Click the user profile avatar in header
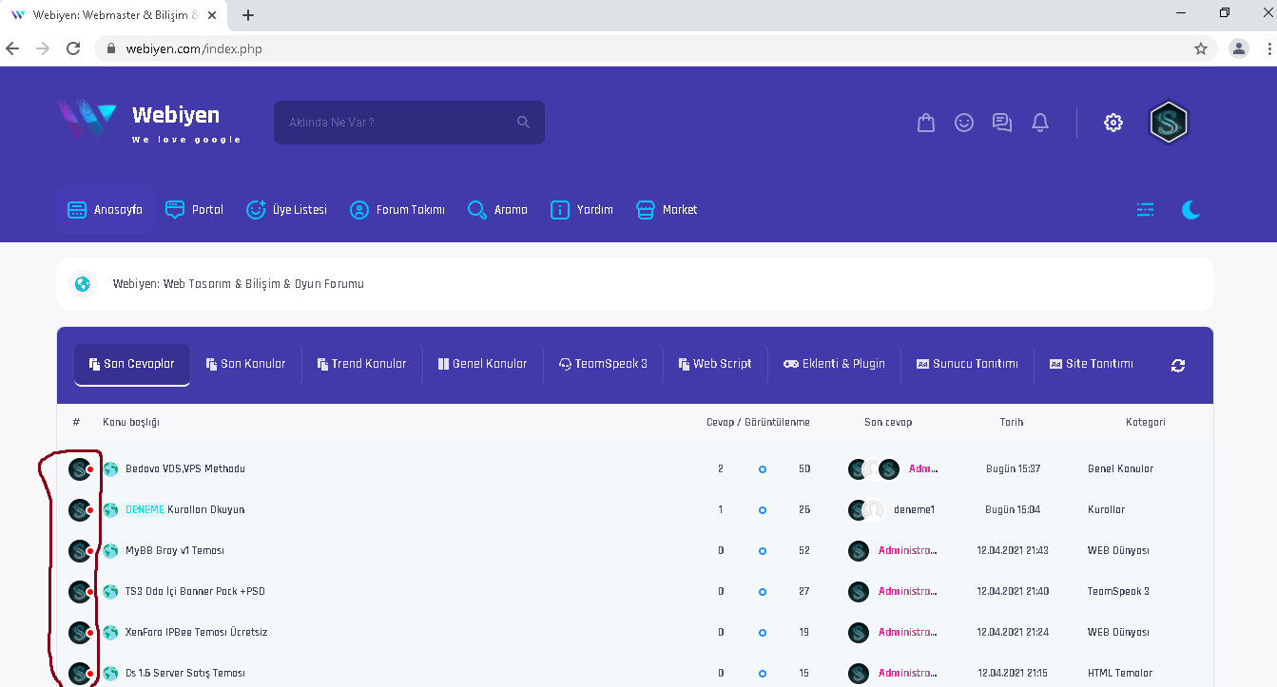The width and height of the screenshot is (1277, 687). pos(1169,123)
